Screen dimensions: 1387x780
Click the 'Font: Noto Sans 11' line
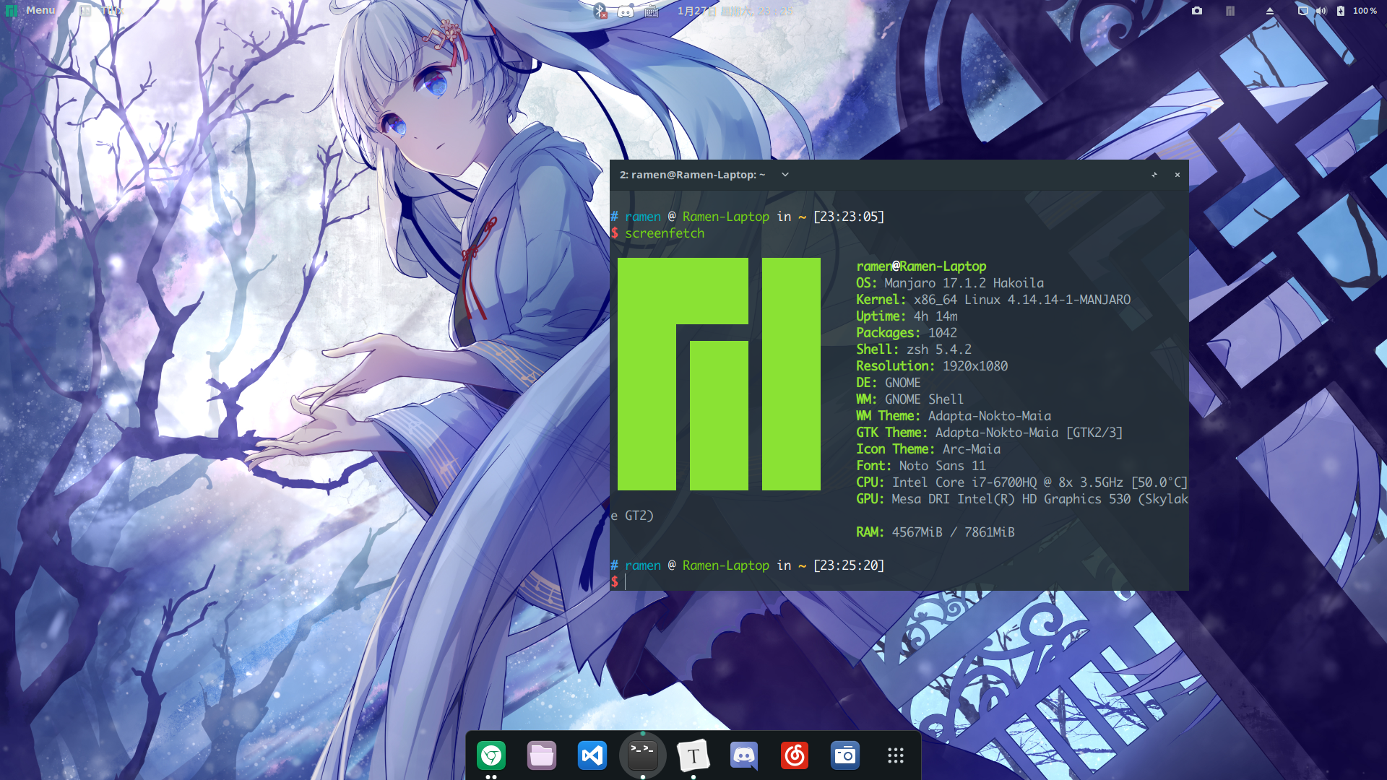921,466
